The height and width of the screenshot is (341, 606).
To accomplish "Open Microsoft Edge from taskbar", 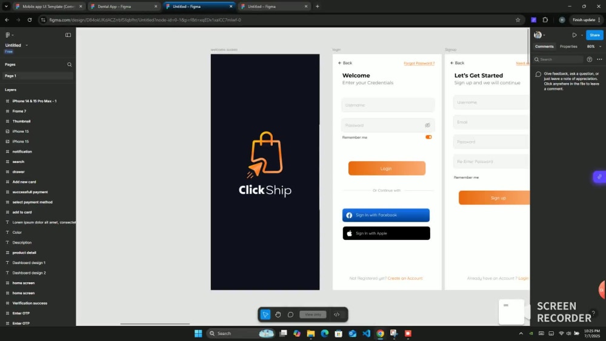I will tap(325, 333).
